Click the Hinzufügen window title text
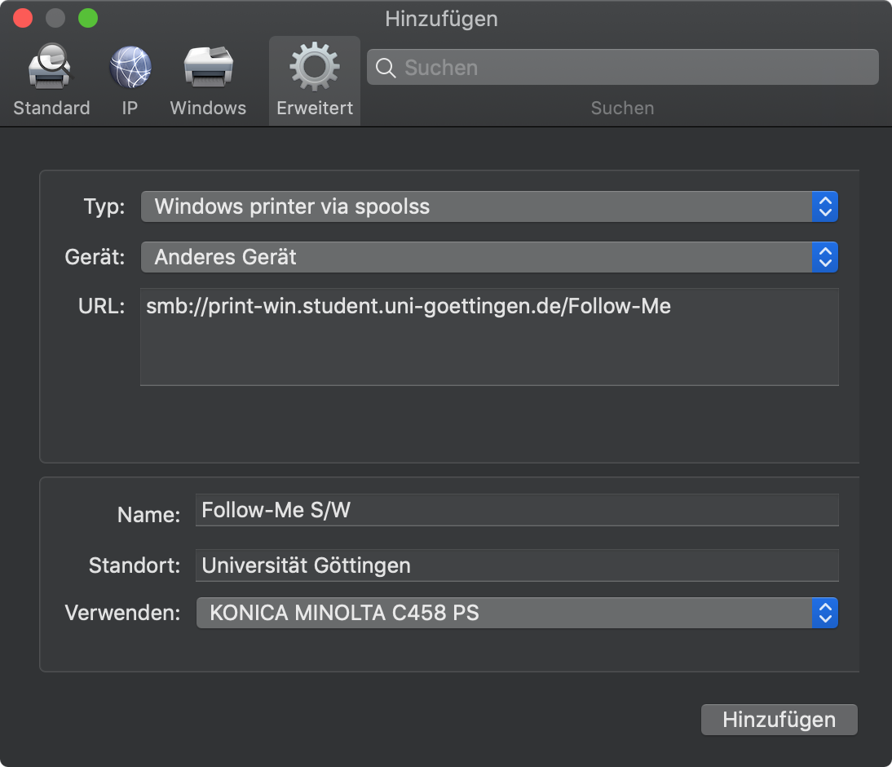 coord(441,19)
